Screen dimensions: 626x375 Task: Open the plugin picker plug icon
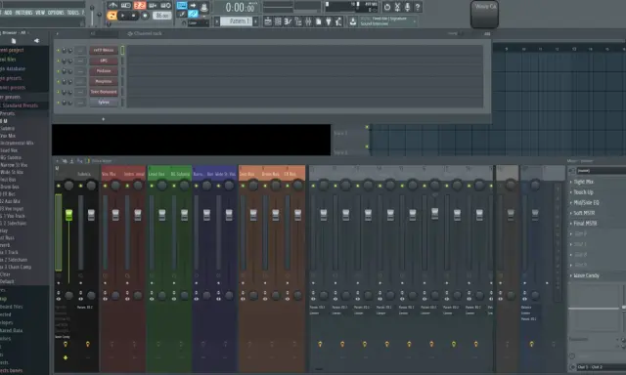329,21
